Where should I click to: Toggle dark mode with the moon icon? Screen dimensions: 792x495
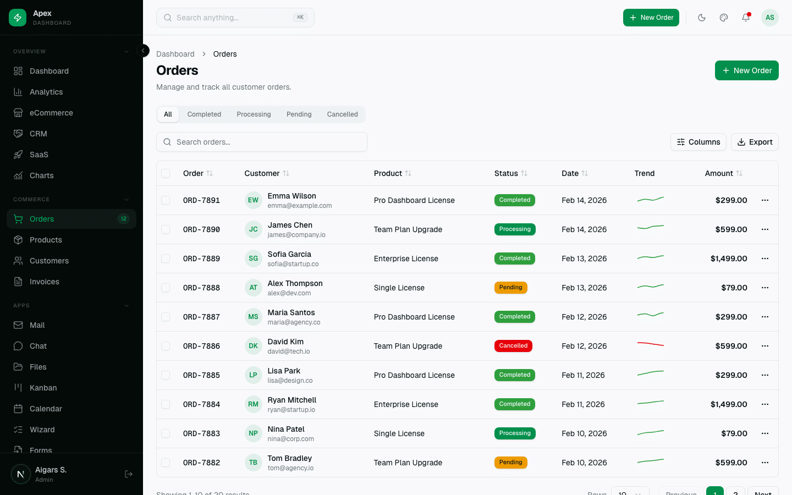(x=702, y=17)
